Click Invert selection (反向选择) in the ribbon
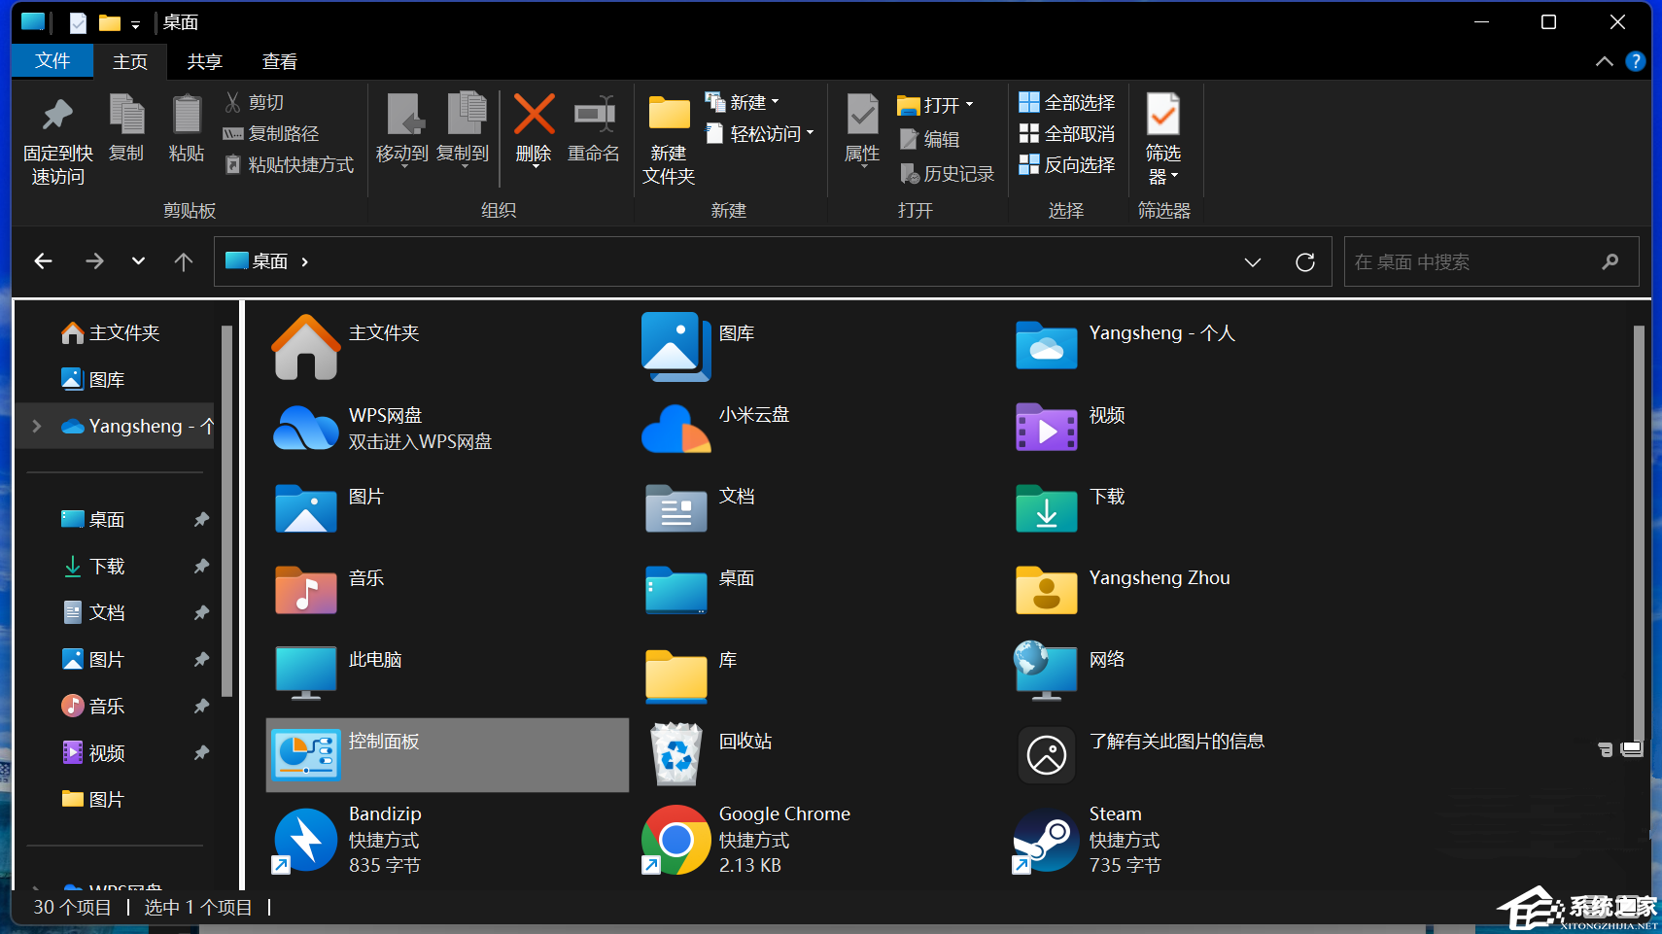The image size is (1662, 934). point(1066,164)
